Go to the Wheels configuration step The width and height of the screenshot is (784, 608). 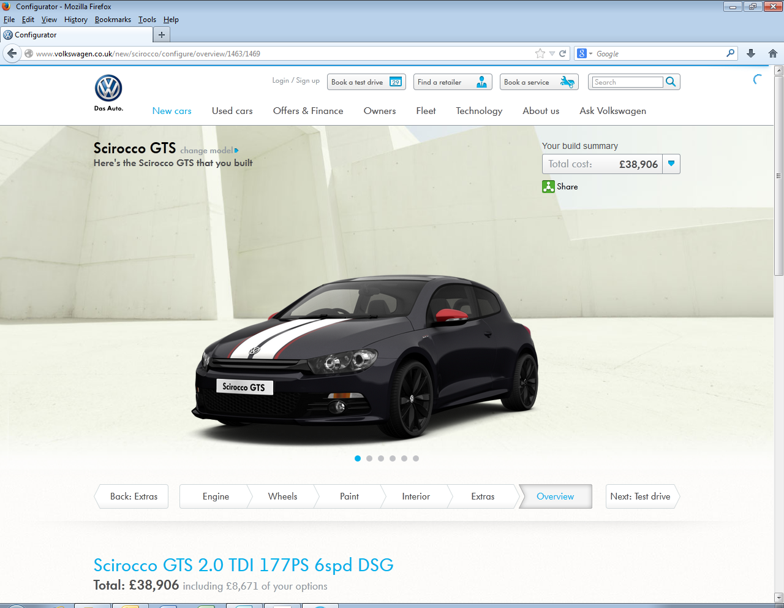(x=282, y=496)
